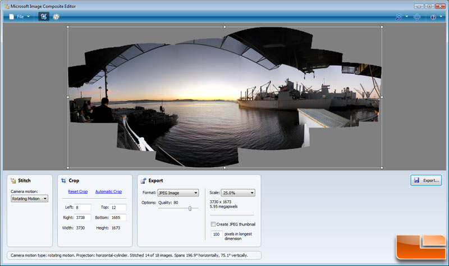449x266 pixels.
Task: Click the top-center crop handle
Action: [x=225, y=26]
